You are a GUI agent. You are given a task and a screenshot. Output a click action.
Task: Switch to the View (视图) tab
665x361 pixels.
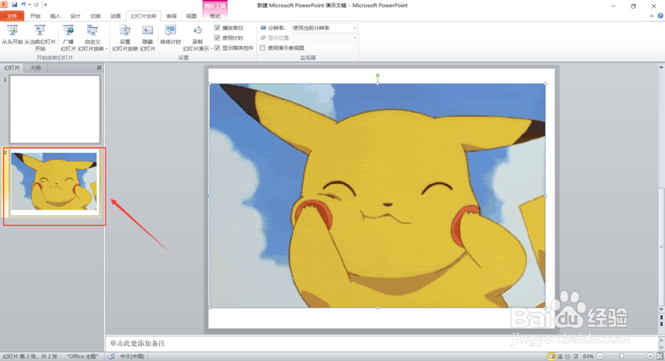[192, 16]
